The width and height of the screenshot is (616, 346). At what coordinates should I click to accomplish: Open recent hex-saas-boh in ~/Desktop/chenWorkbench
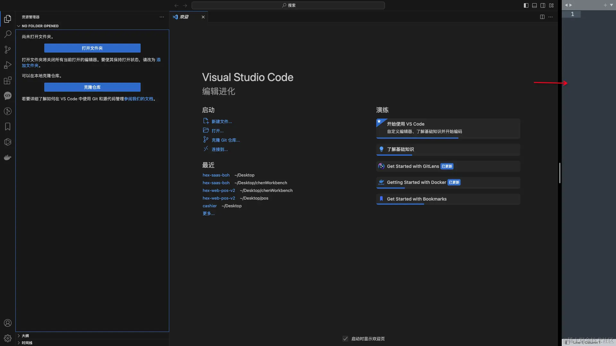point(216,183)
